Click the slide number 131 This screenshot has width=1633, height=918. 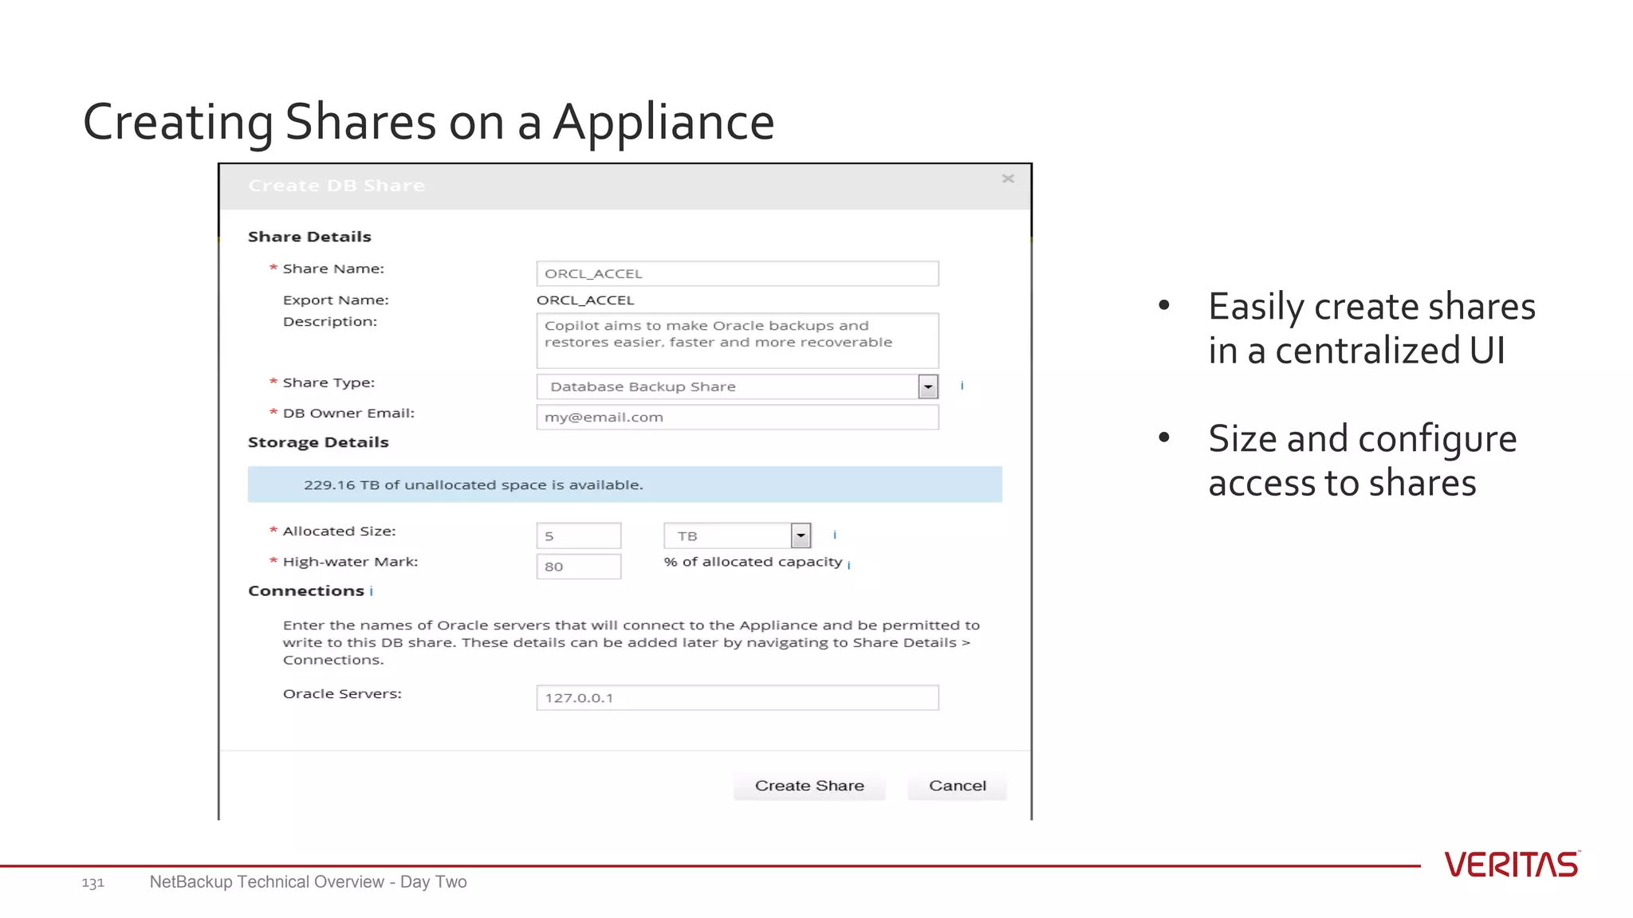(92, 883)
